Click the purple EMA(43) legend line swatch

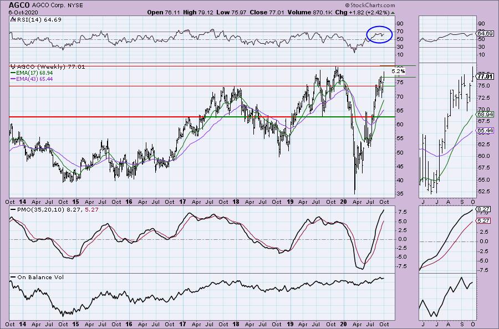(13, 79)
